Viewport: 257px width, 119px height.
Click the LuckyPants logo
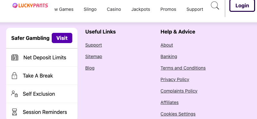tap(30, 5)
